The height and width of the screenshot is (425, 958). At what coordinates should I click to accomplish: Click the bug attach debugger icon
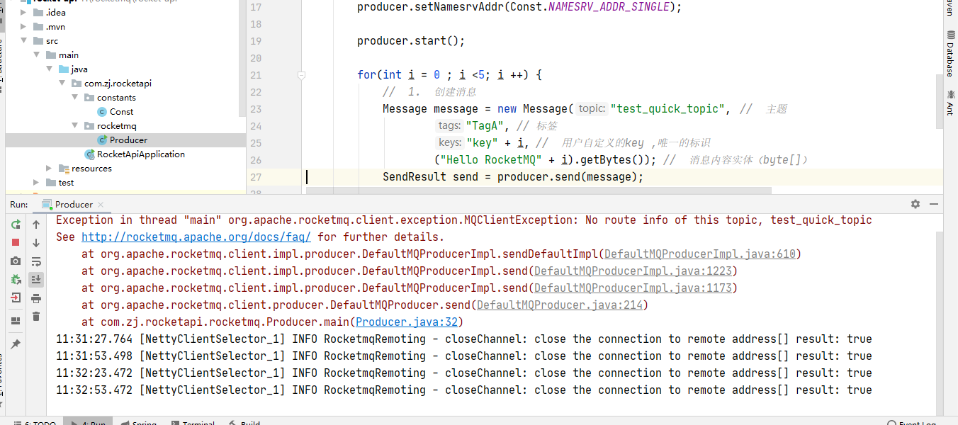click(x=16, y=280)
